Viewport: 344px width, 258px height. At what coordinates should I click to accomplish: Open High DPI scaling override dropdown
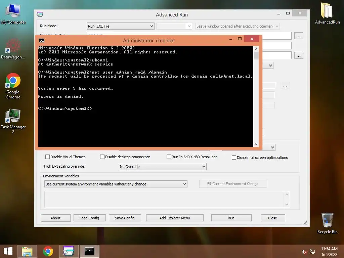pyautogui.click(x=163, y=167)
